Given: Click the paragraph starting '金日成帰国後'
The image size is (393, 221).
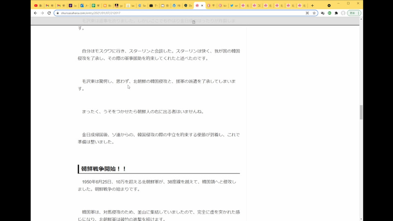Looking at the screenshot, I should [x=159, y=138].
